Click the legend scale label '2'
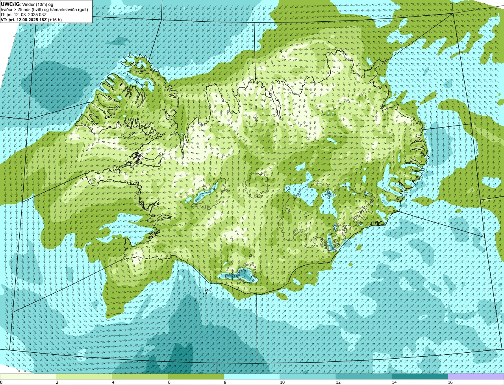 click(x=57, y=382)
